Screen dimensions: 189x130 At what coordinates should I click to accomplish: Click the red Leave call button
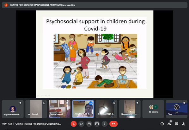point(113,124)
